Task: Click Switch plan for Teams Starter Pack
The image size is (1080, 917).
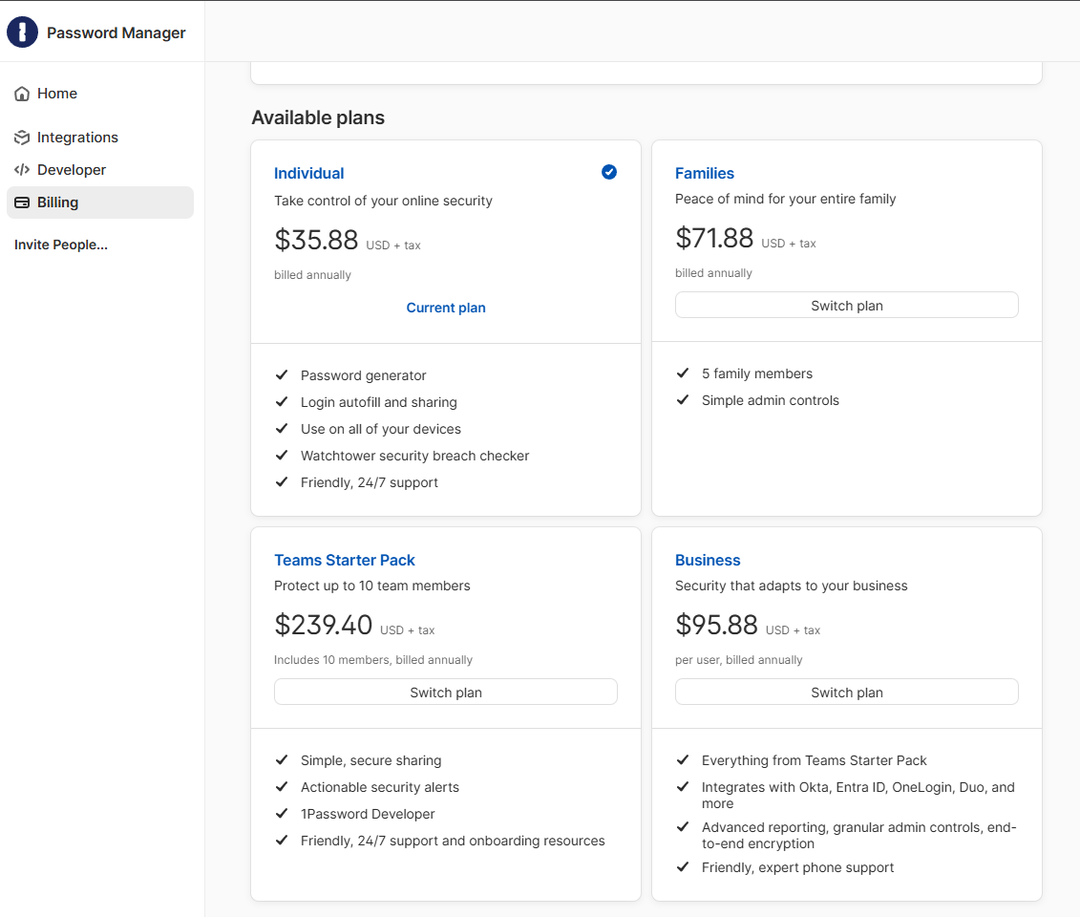Action: coord(445,692)
